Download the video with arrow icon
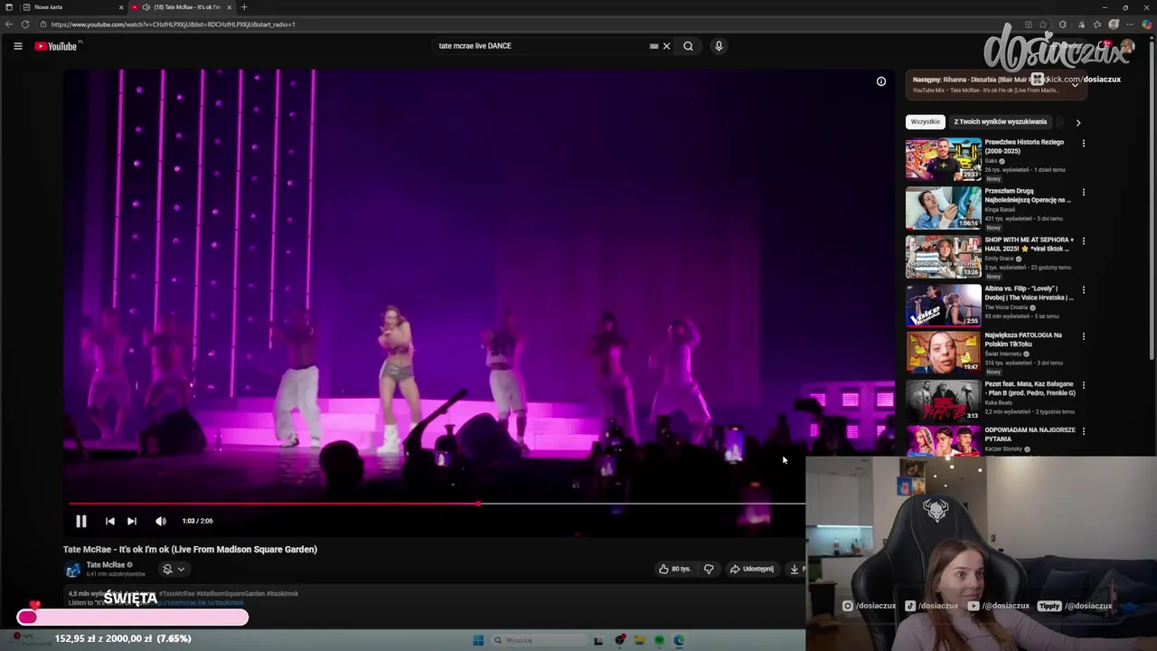The image size is (1157, 651). click(795, 569)
